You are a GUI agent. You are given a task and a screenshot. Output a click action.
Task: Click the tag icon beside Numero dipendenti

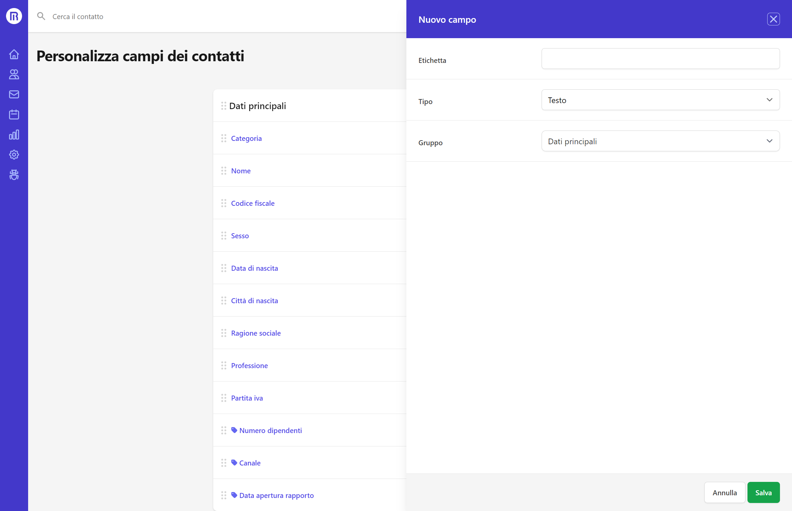pos(234,430)
